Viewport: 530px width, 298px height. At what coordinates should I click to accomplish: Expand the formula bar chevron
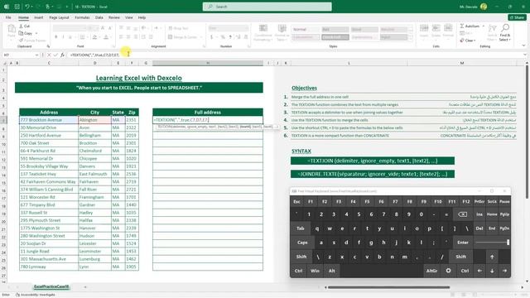(x=524, y=55)
